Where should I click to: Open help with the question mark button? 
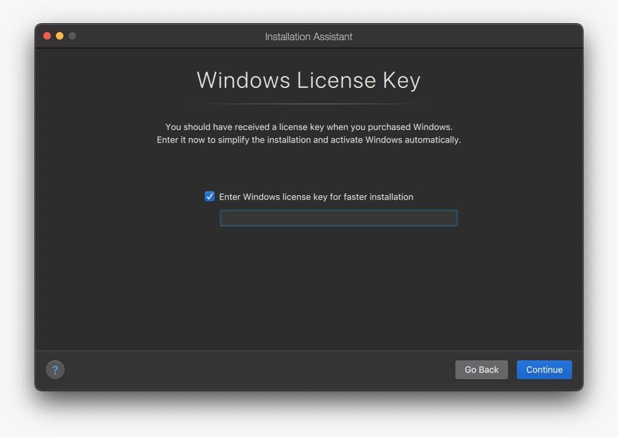click(x=55, y=370)
